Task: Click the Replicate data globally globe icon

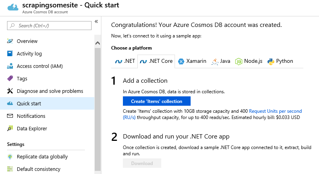Action: point(10,156)
